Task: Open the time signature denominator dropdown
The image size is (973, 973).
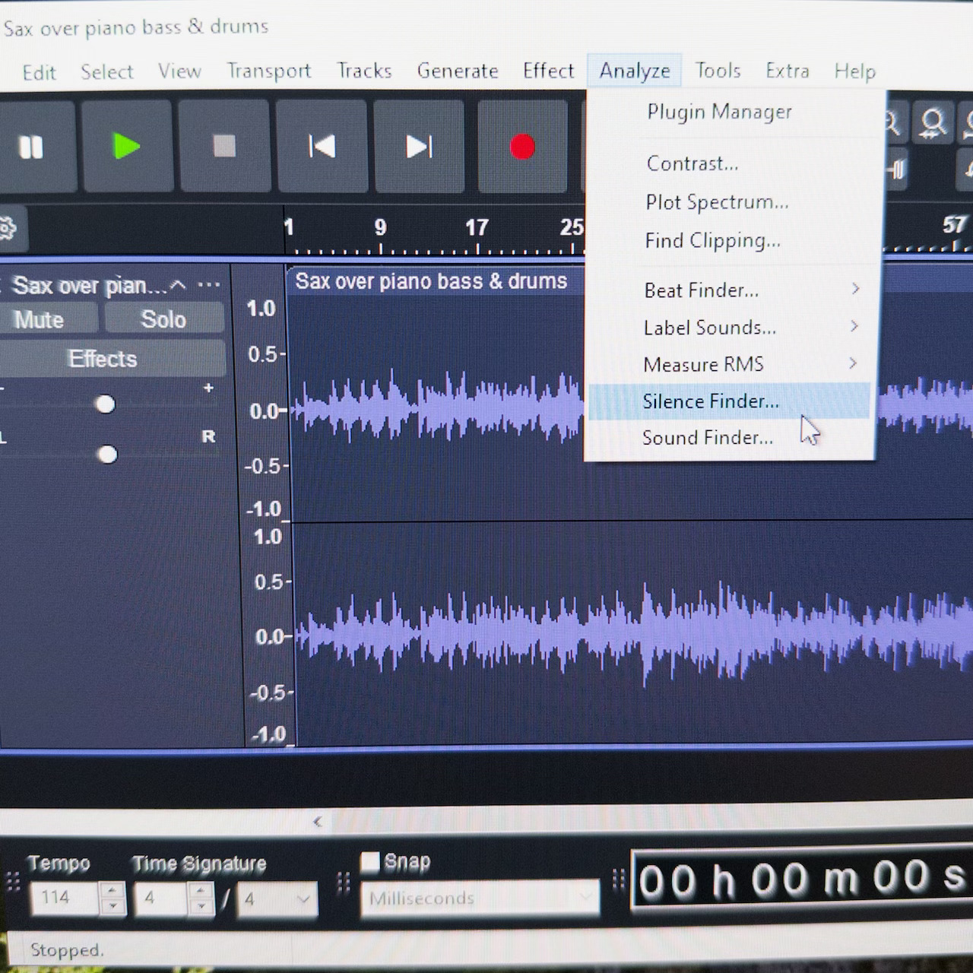Action: click(x=277, y=899)
